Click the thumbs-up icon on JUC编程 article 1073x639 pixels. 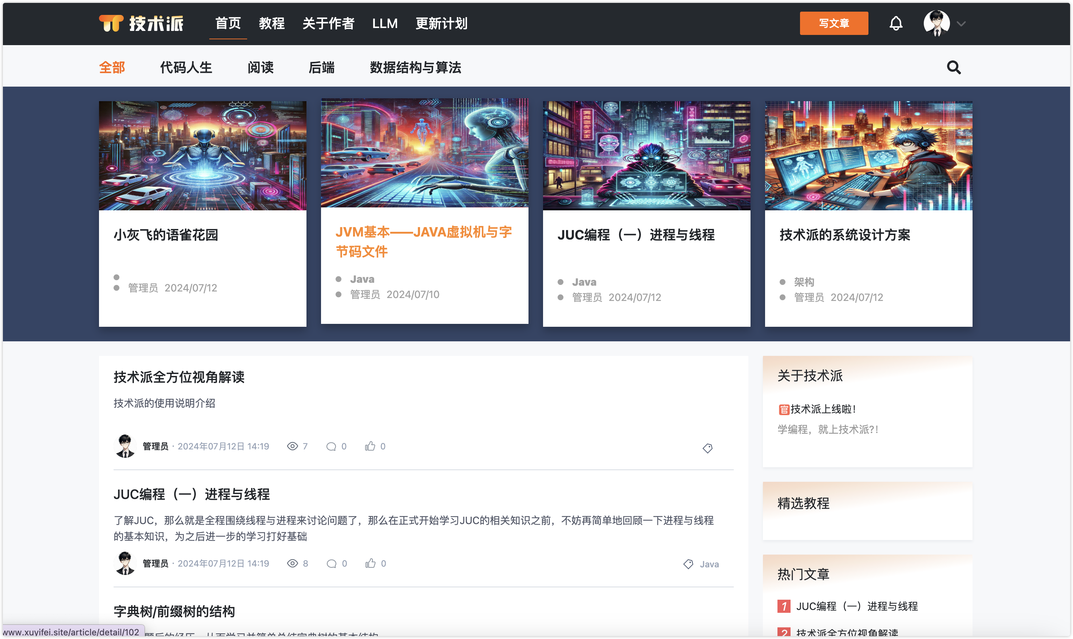[370, 563]
